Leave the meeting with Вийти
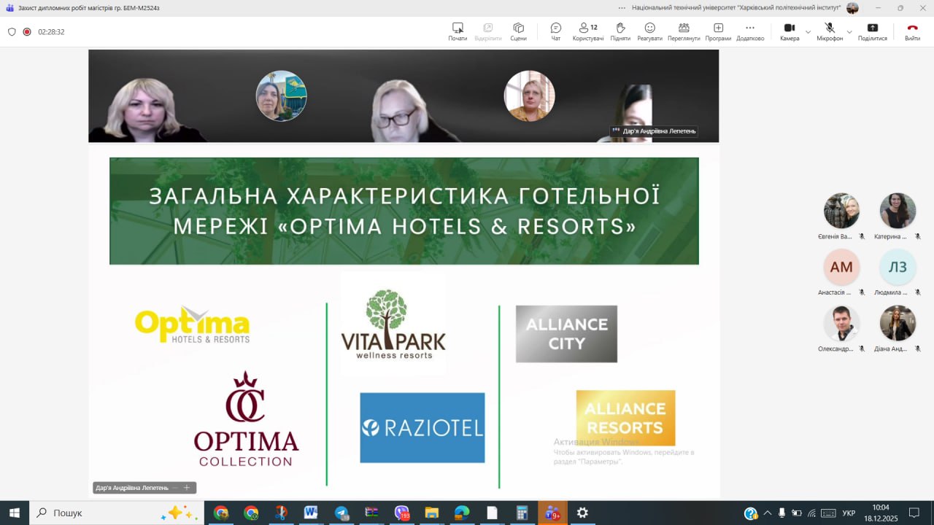The image size is (934, 525). [912, 31]
